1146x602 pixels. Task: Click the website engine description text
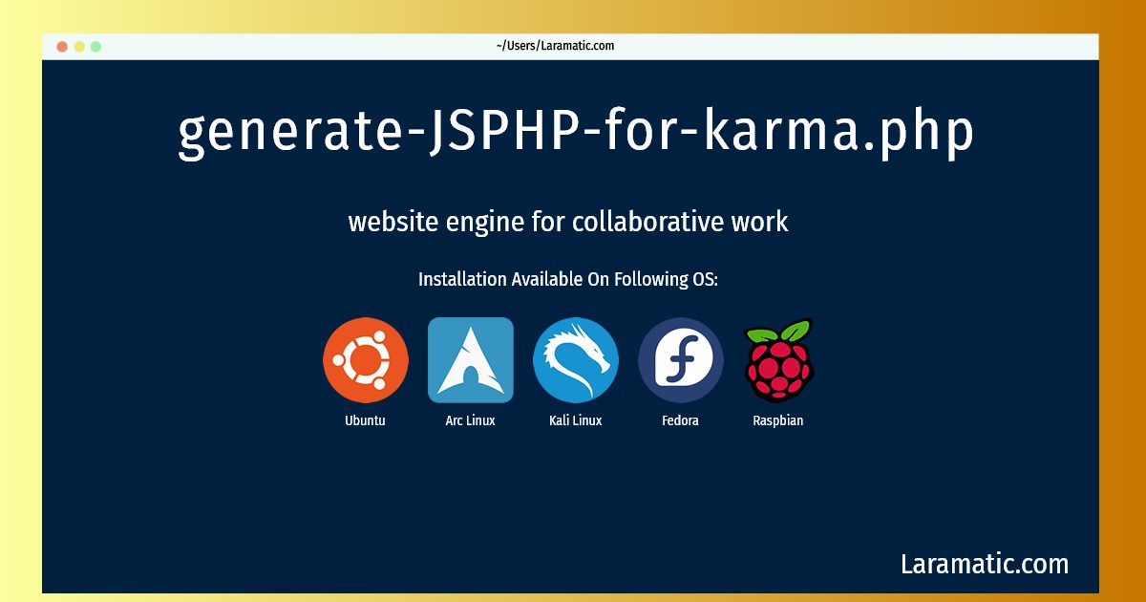568,222
